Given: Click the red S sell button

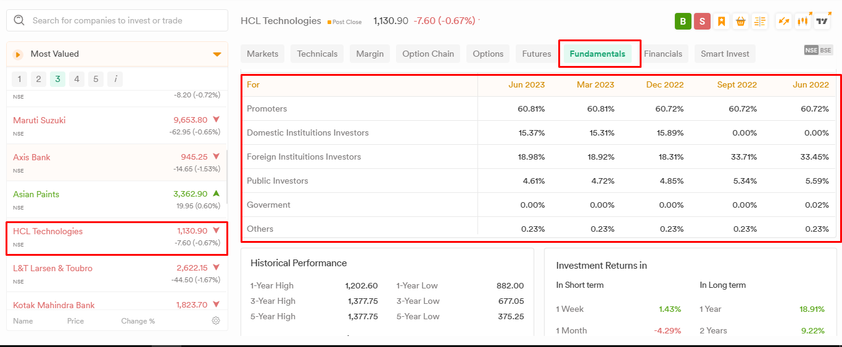Looking at the screenshot, I should click(x=702, y=22).
